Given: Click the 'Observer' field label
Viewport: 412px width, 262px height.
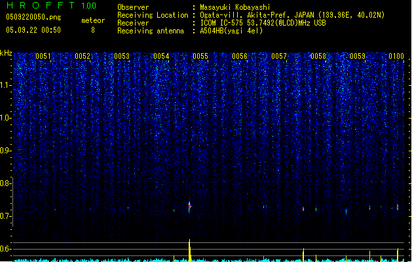Looking at the screenshot, I should click(x=133, y=7).
